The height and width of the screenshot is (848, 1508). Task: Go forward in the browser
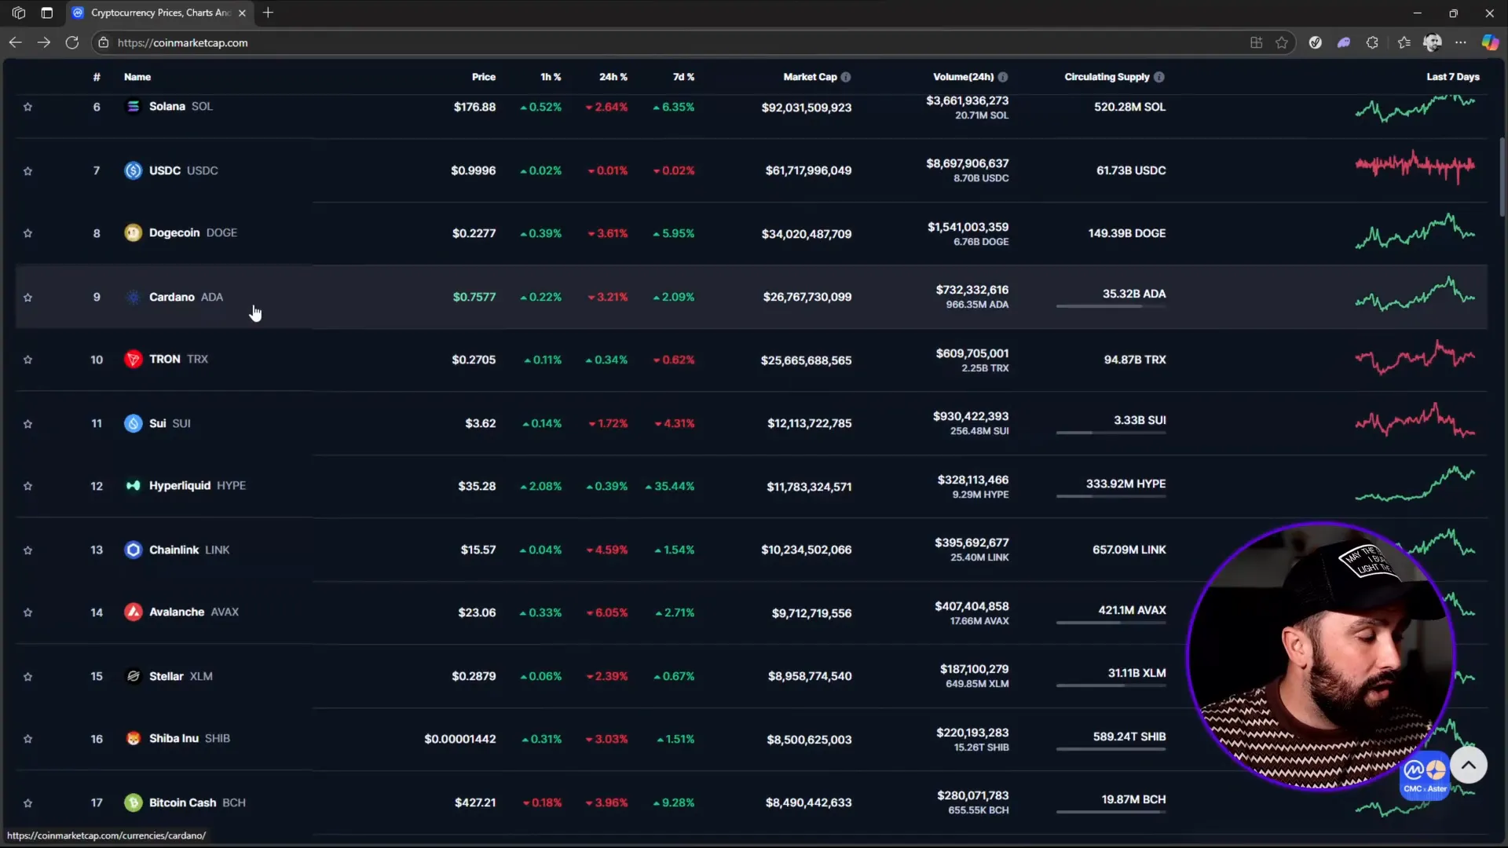pyautogui.click(x=43, y=42)
